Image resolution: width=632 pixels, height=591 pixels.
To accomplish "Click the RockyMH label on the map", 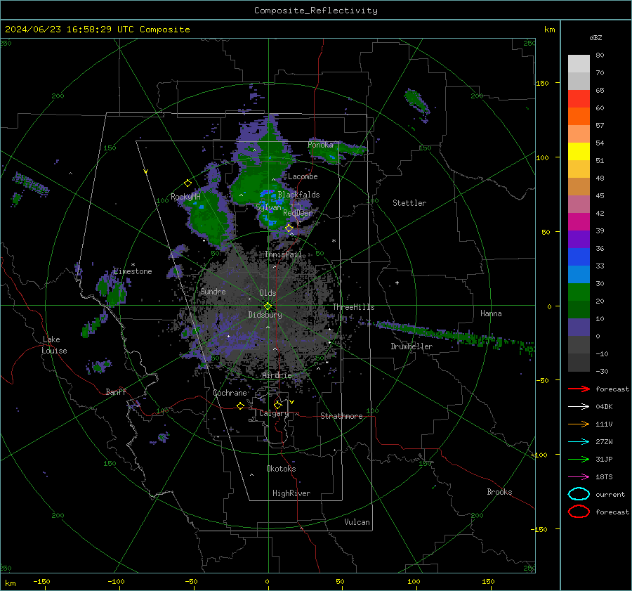I will pos(185,197).
